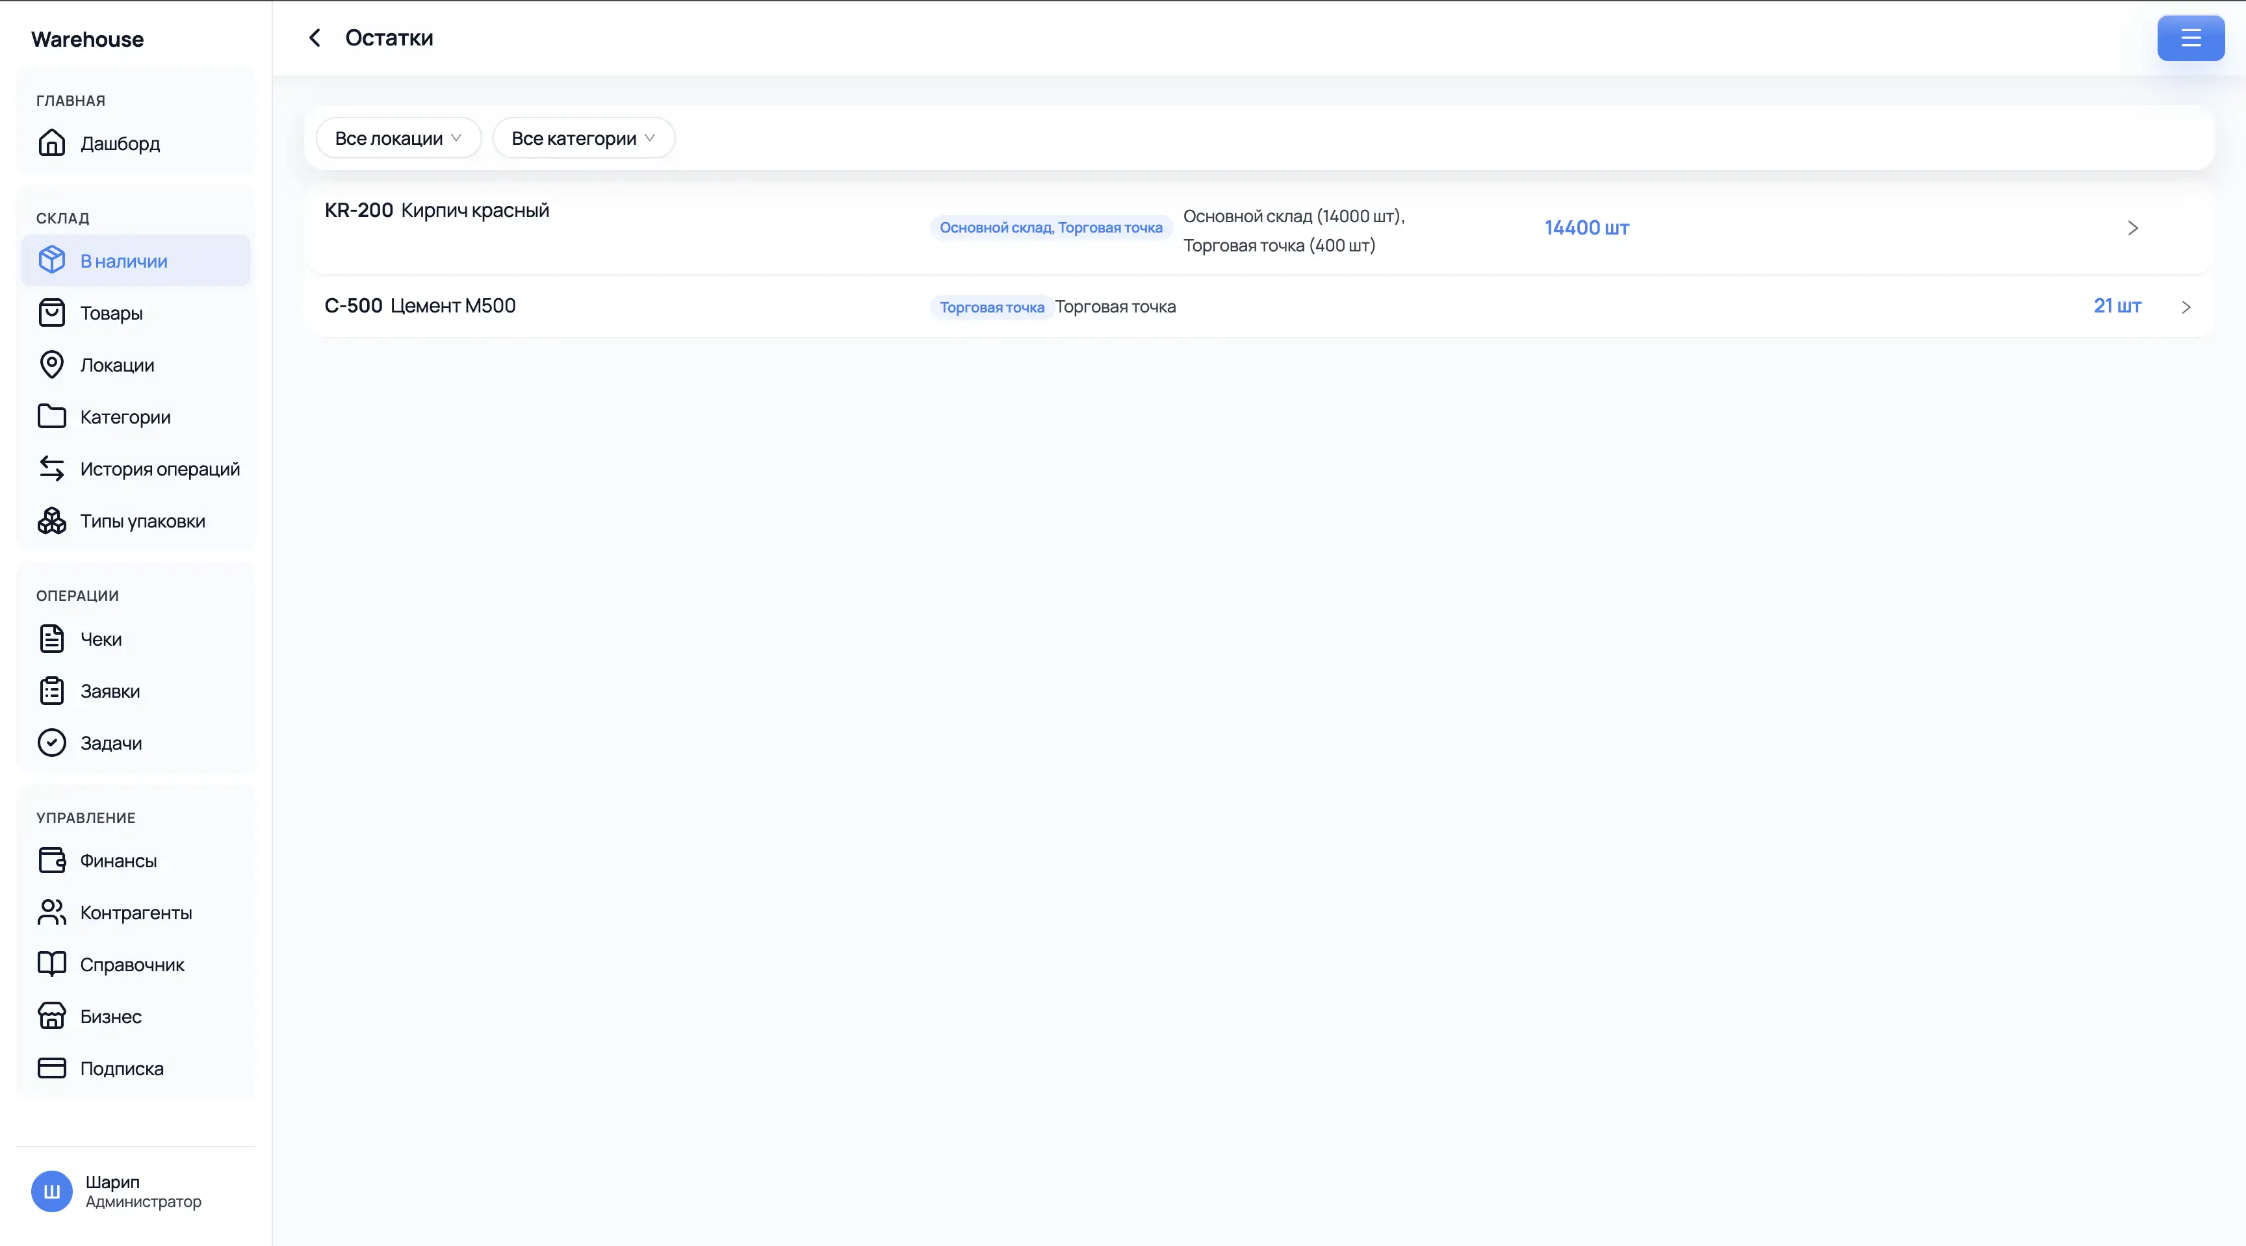
Task: Click the Торговая точка tag on C-500 row
Action: point(991,307)
